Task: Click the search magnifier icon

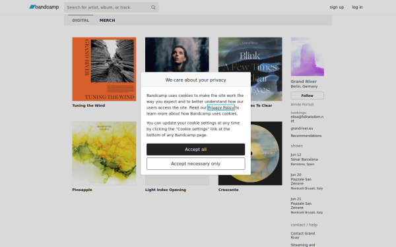Action: [x=153, y=7]
